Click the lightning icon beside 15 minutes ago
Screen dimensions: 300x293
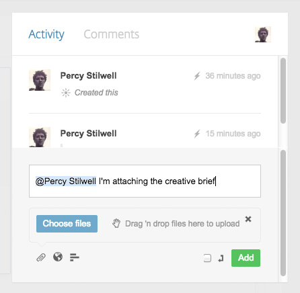(x=197, y=134)
